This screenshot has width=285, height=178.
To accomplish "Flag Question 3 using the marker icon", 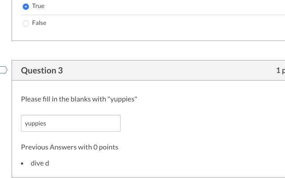I will [x=4, y=70].
